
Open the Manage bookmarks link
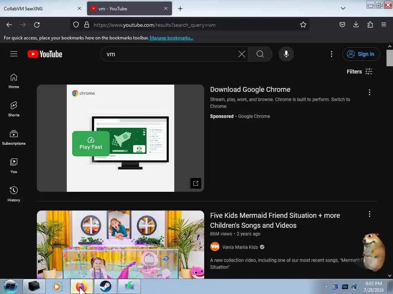coord(172,38)
